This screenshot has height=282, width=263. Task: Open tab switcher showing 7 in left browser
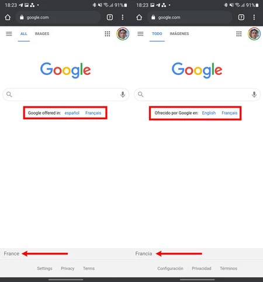(x=110, y=18)
